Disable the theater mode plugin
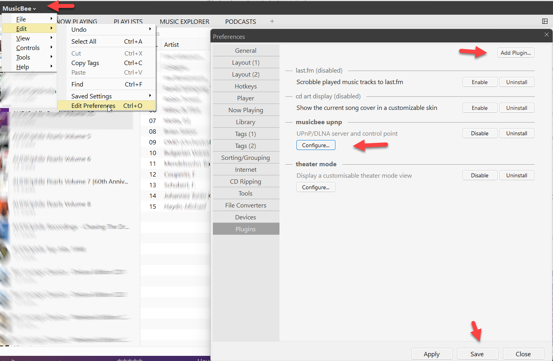 point(480,175)
